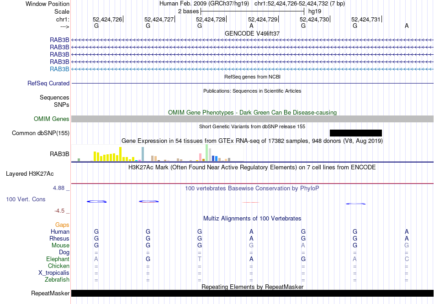Click position label 52,424,726

coord(107,19)
